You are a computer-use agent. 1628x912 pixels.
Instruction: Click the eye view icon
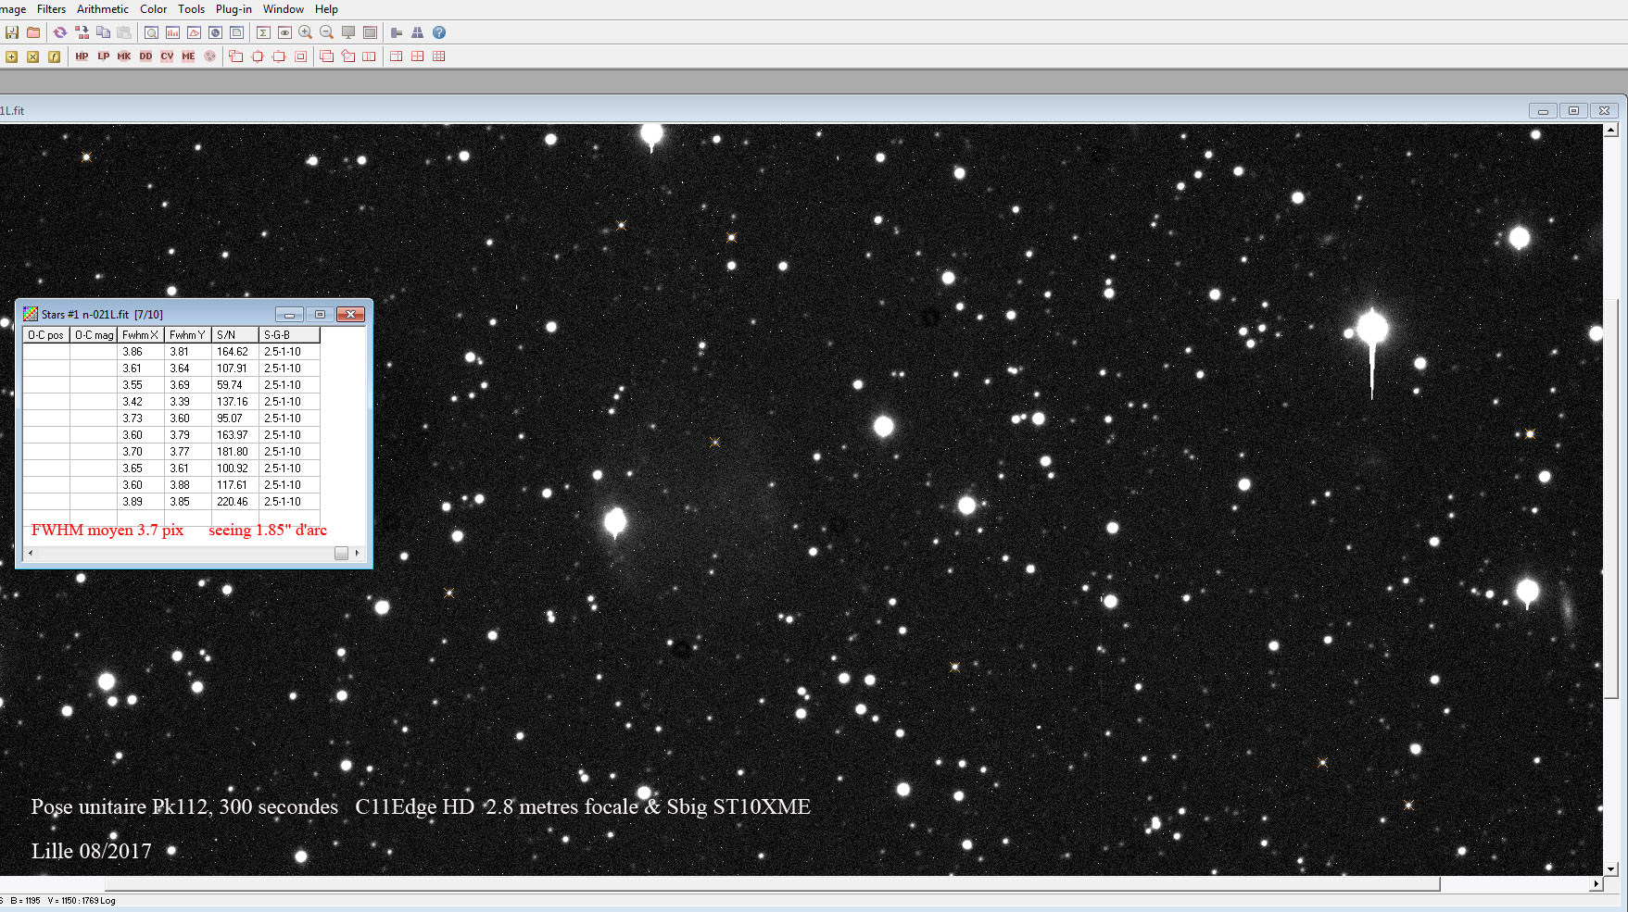coord(284,32)
